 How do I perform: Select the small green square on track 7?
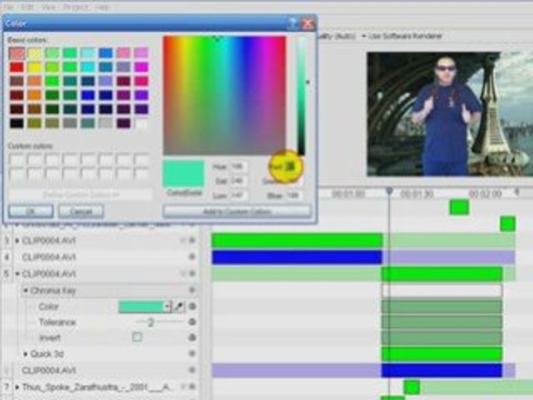[411, 387]
